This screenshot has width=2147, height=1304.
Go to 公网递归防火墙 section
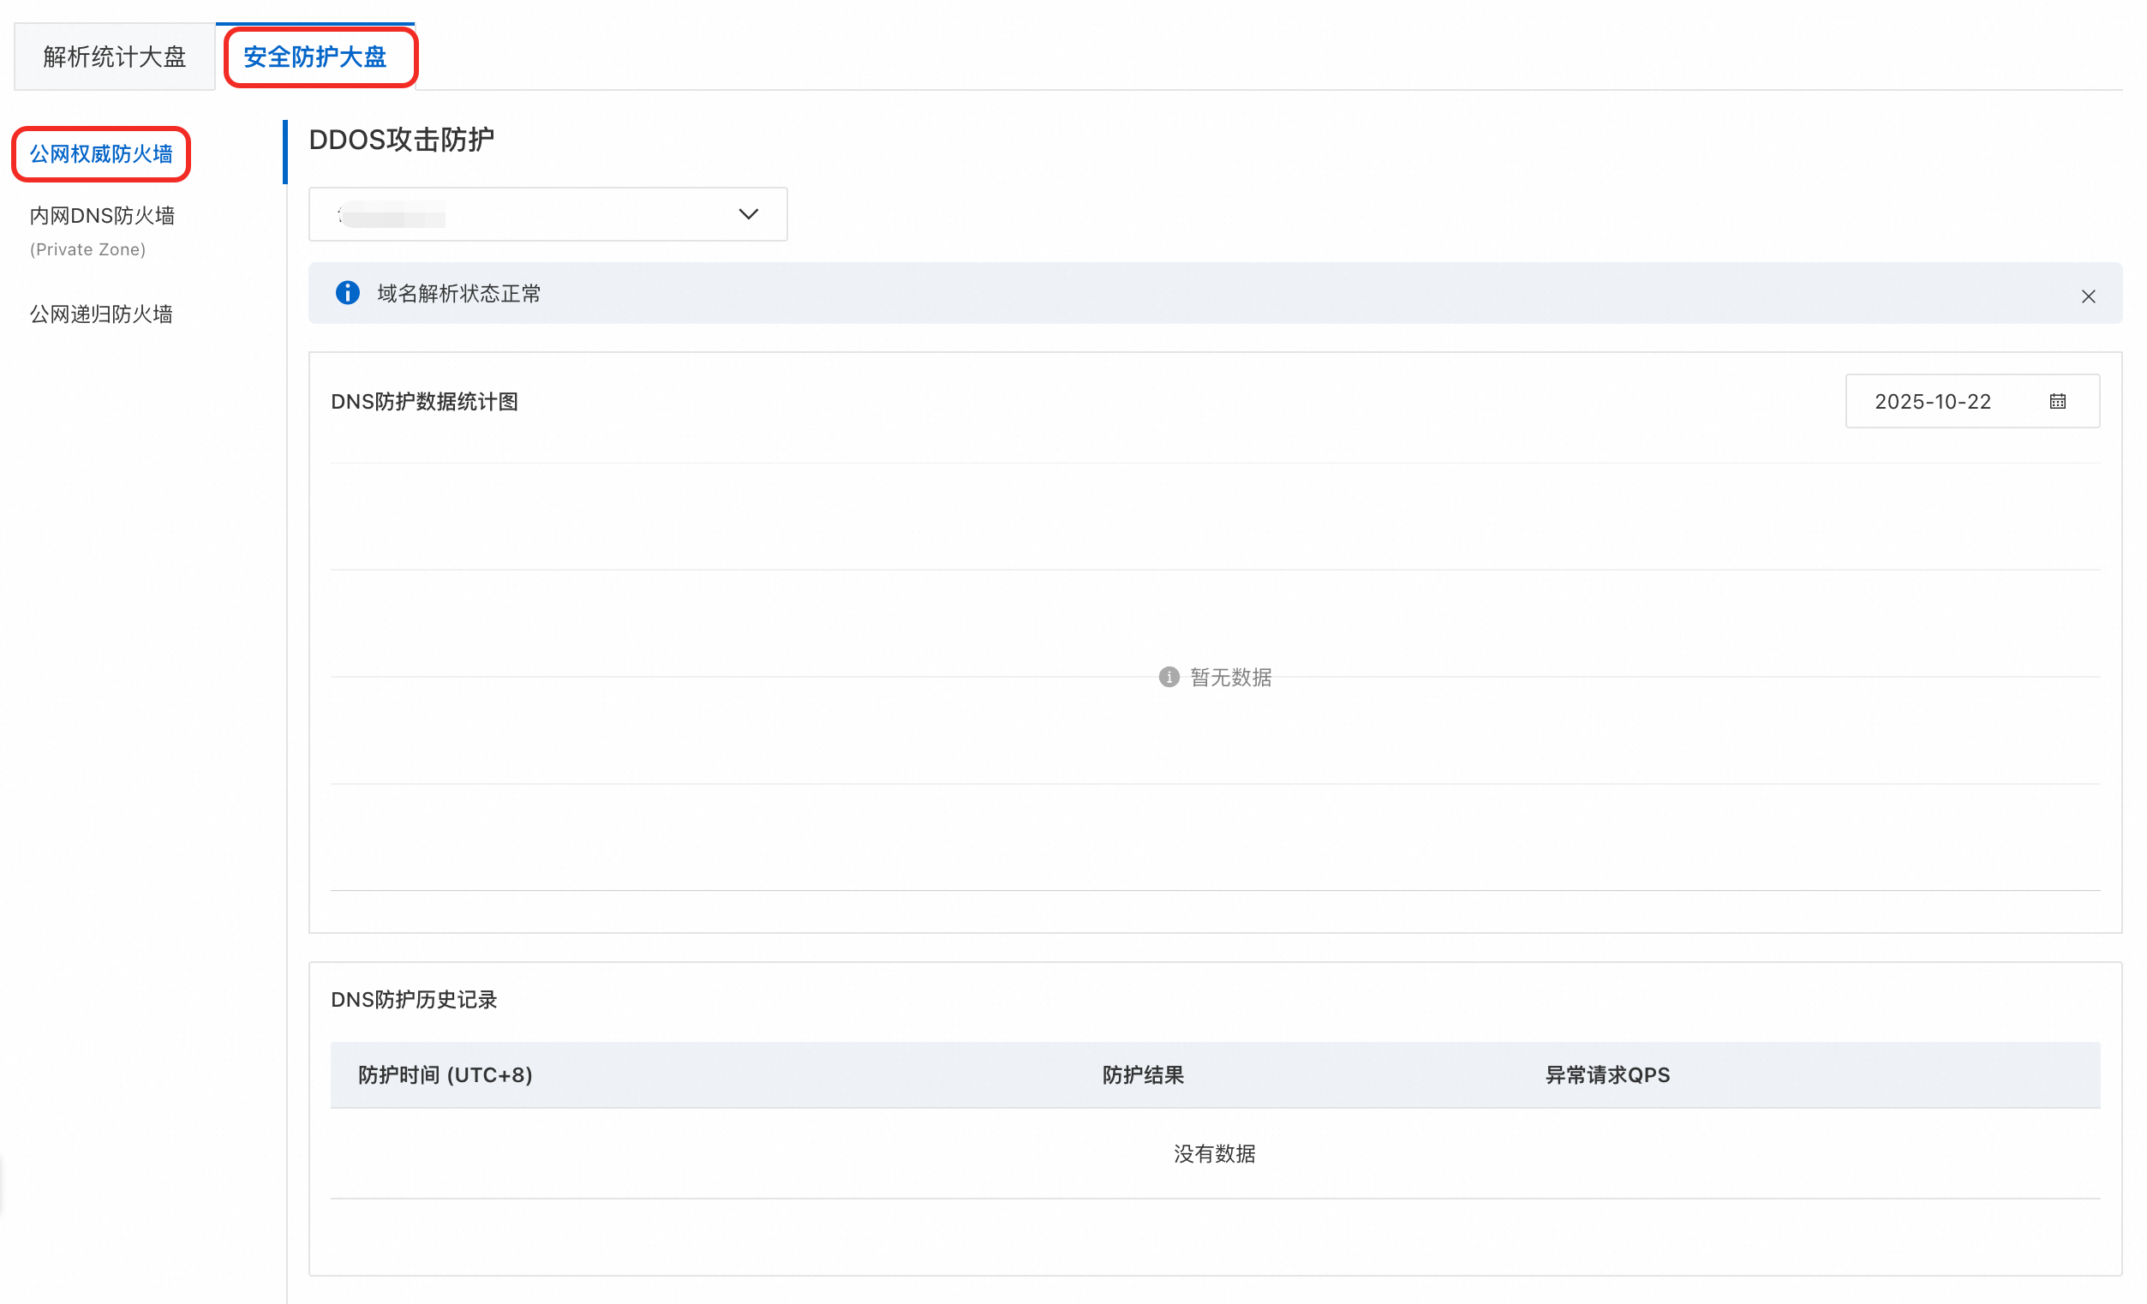[x=101, y=314]
